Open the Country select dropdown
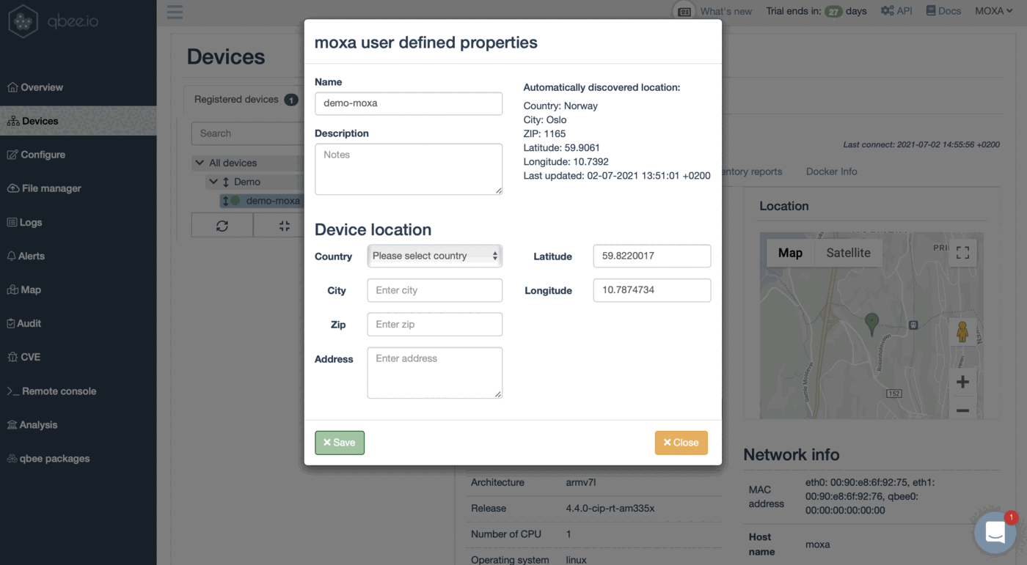The height and width of the screenshot is (565, 1027). tap(435, 256)
